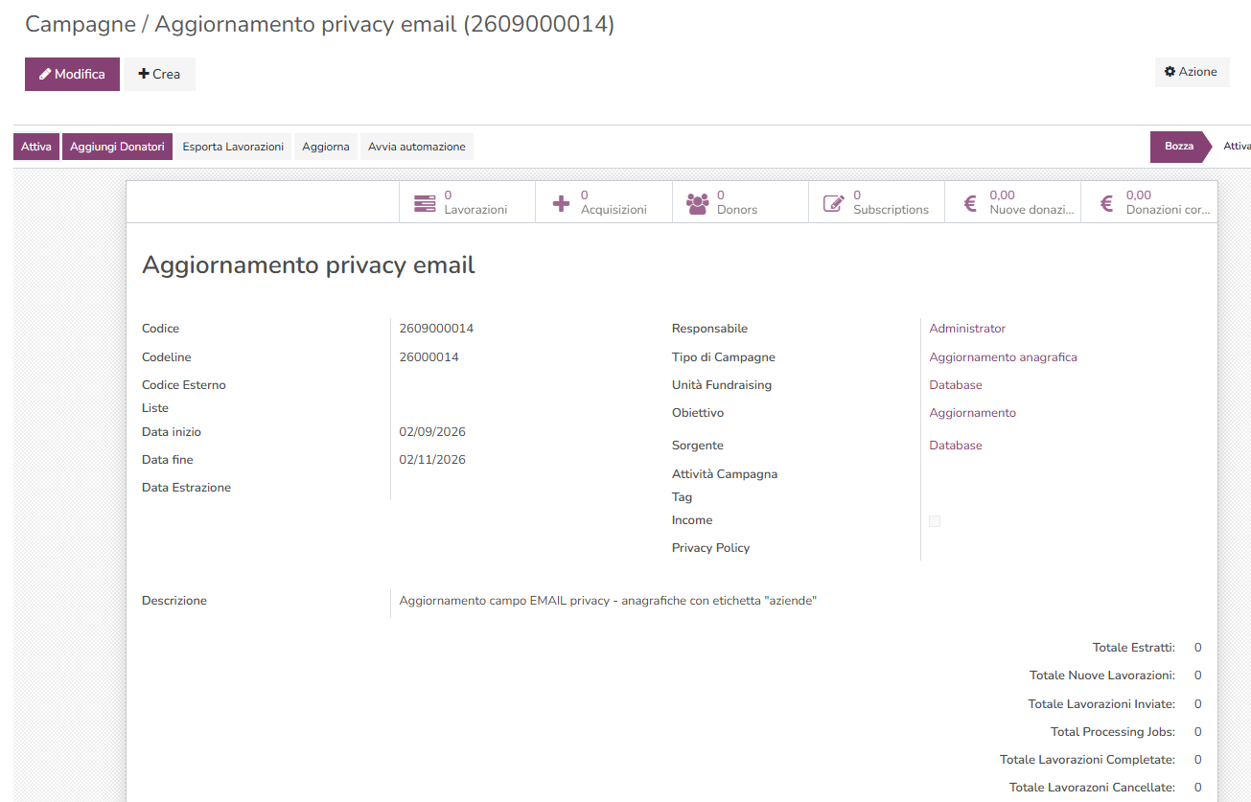Go to Campagne breadcrumb

(81, 24)
